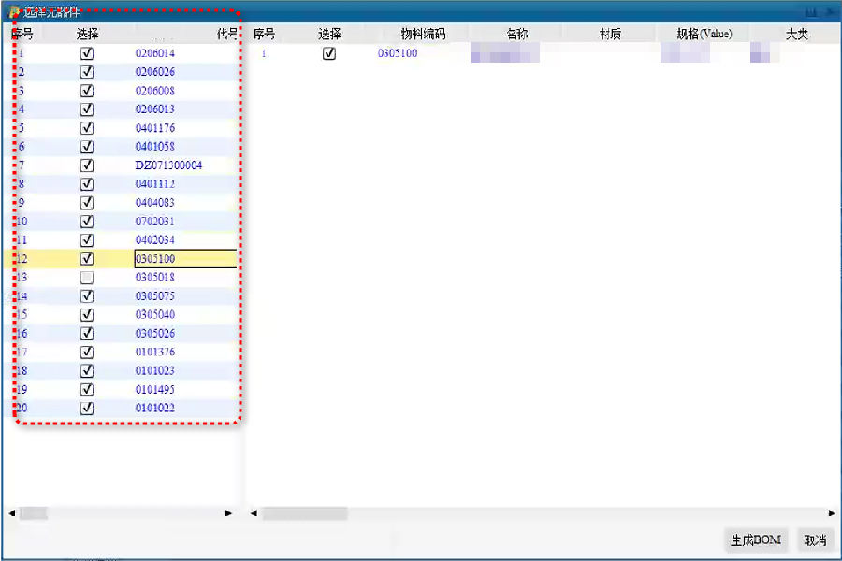Click the 生成BOM button
The width and height of the screenshot is (842, 561).
pos(756,540)
